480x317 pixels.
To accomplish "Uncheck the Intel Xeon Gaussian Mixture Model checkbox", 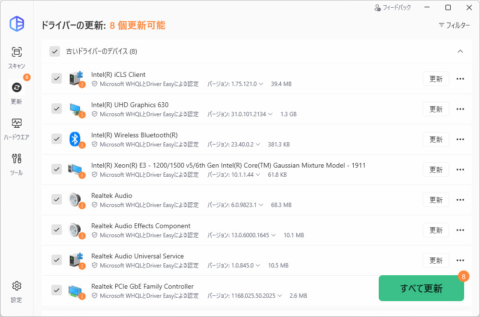I will (x=57, y=170).
